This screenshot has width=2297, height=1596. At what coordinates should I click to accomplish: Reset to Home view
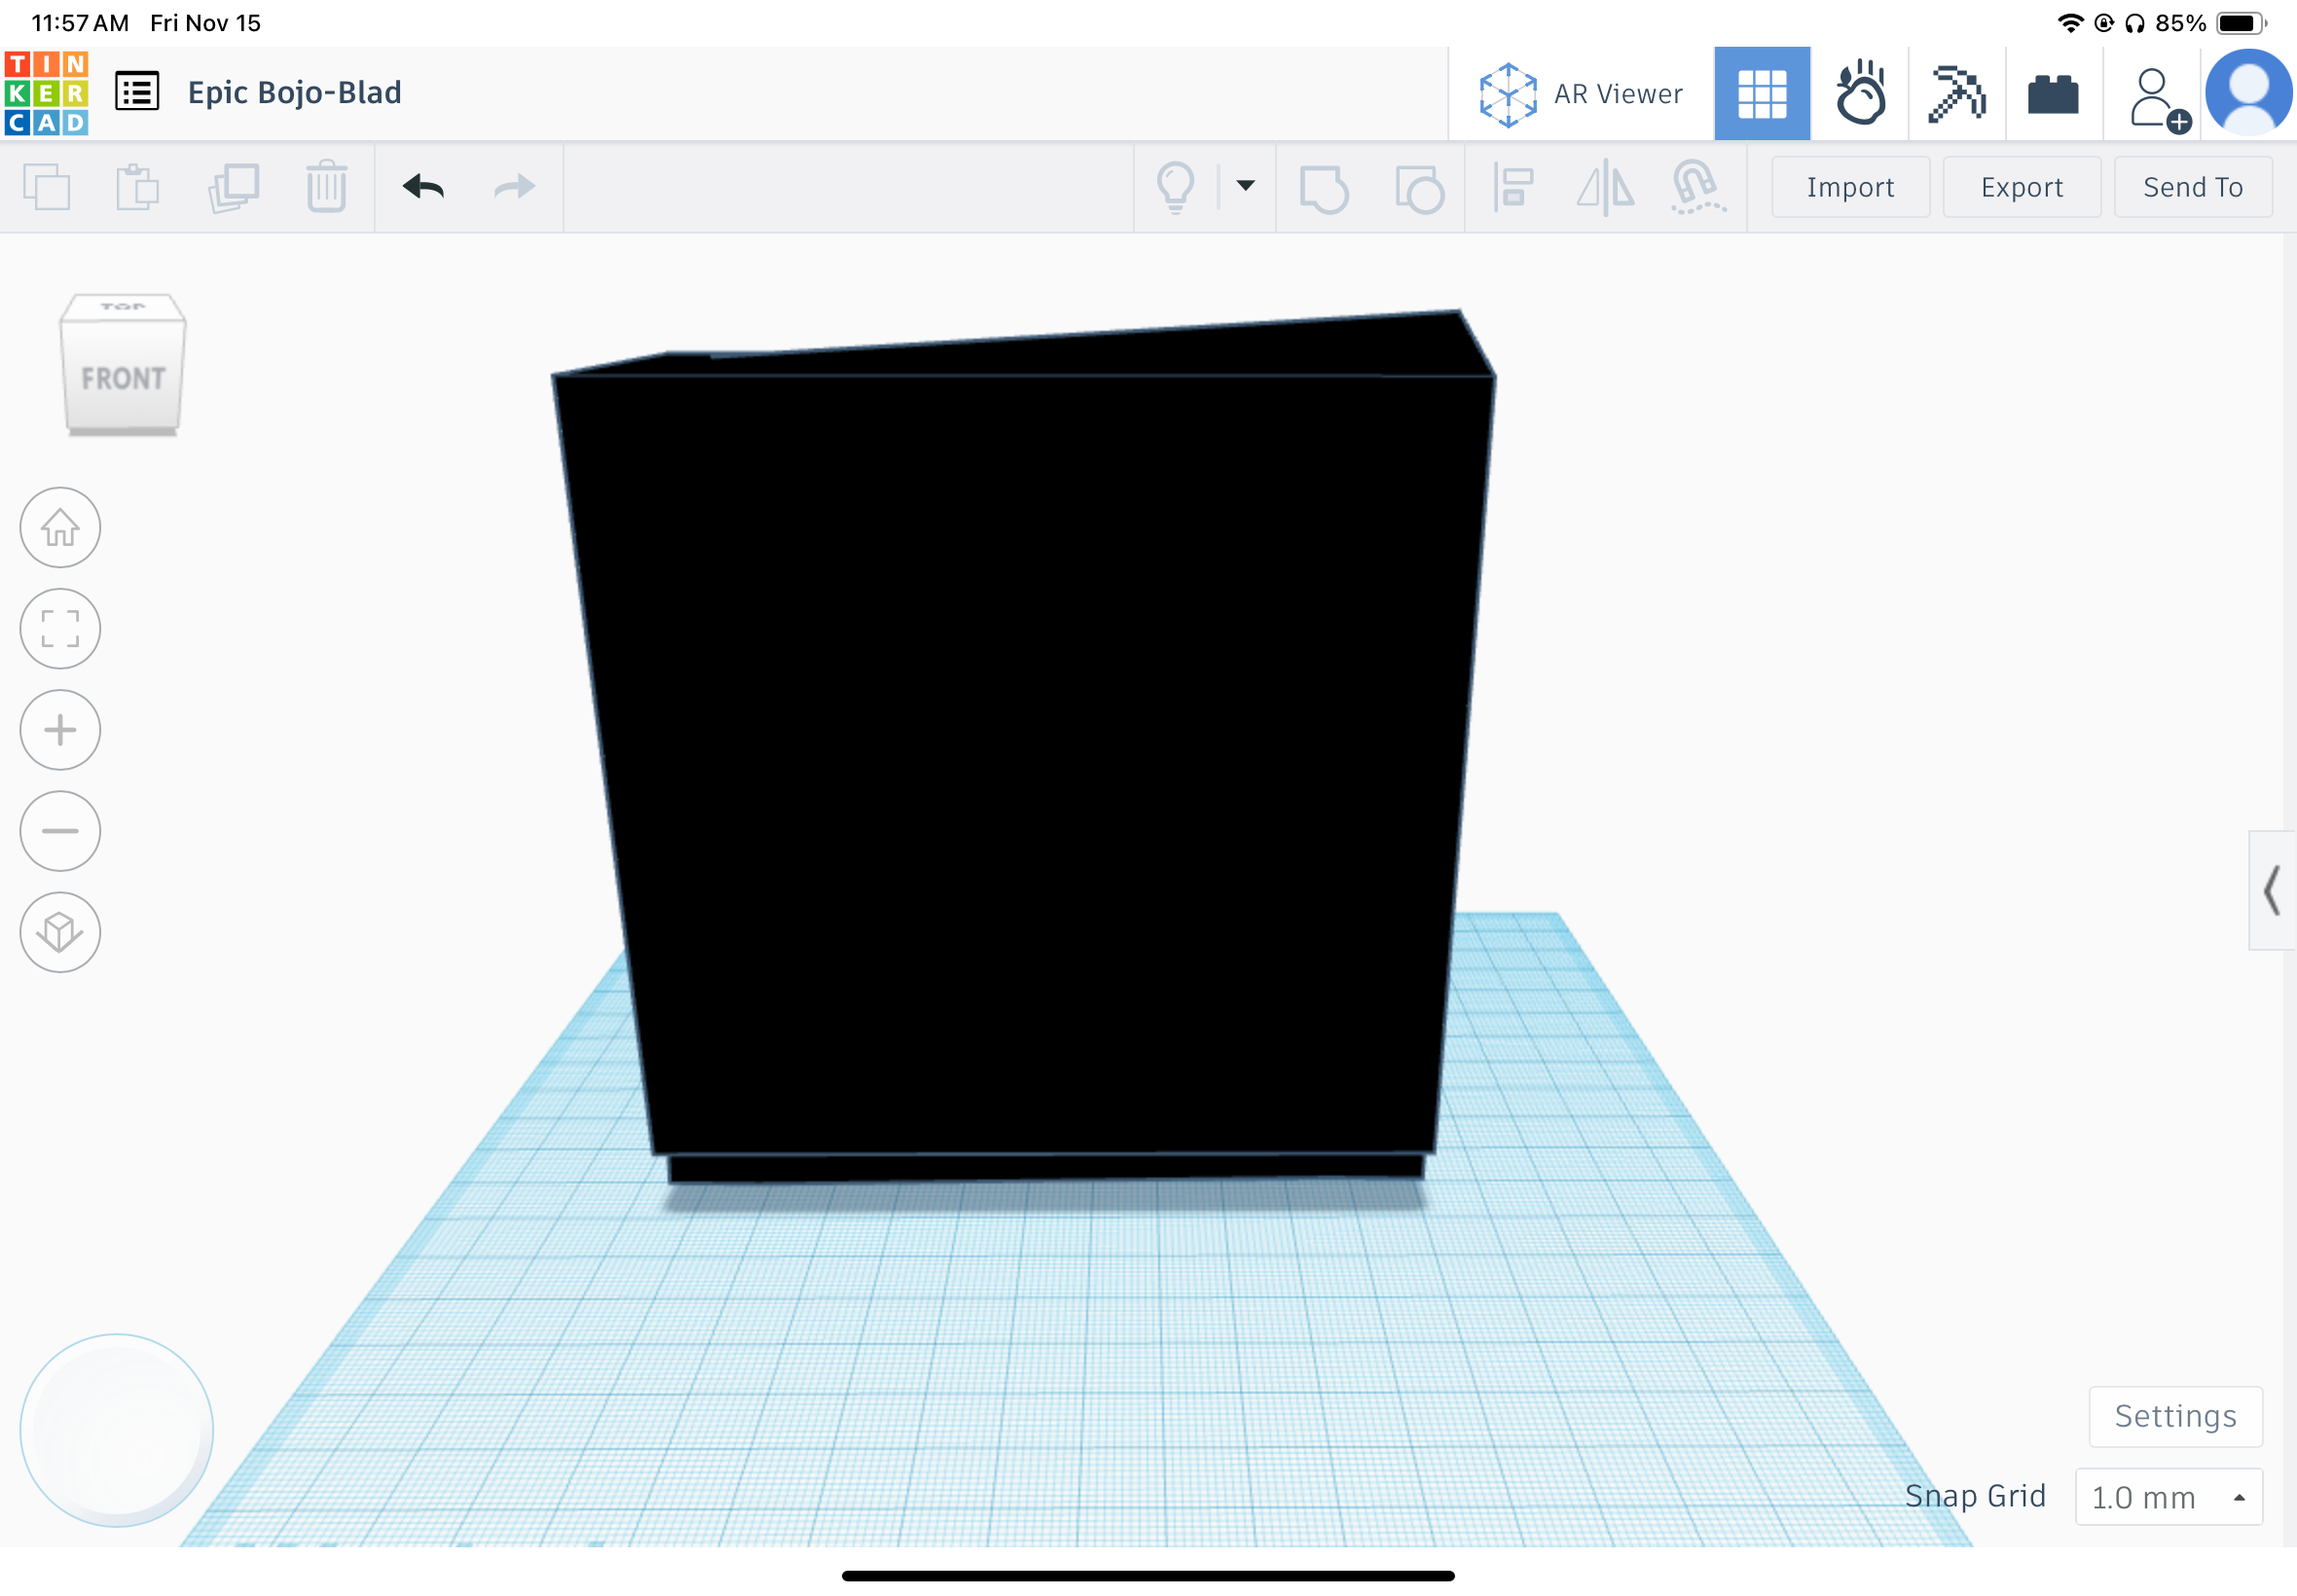point(60,528)
